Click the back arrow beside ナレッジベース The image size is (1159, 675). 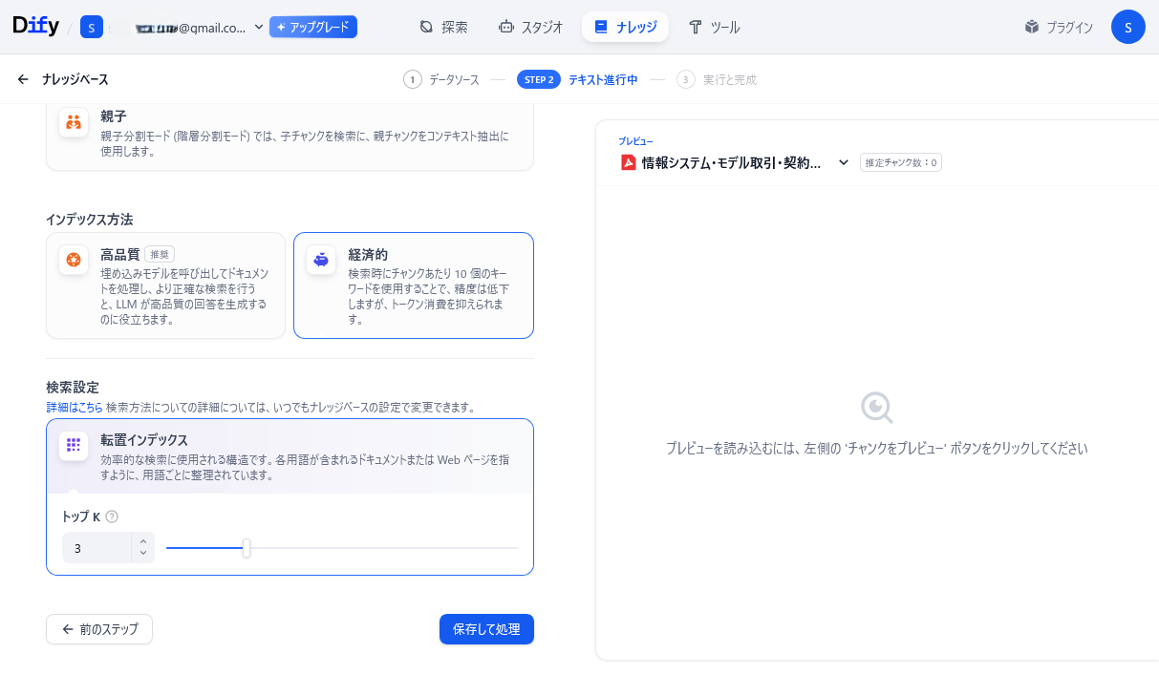click(23, 79)
